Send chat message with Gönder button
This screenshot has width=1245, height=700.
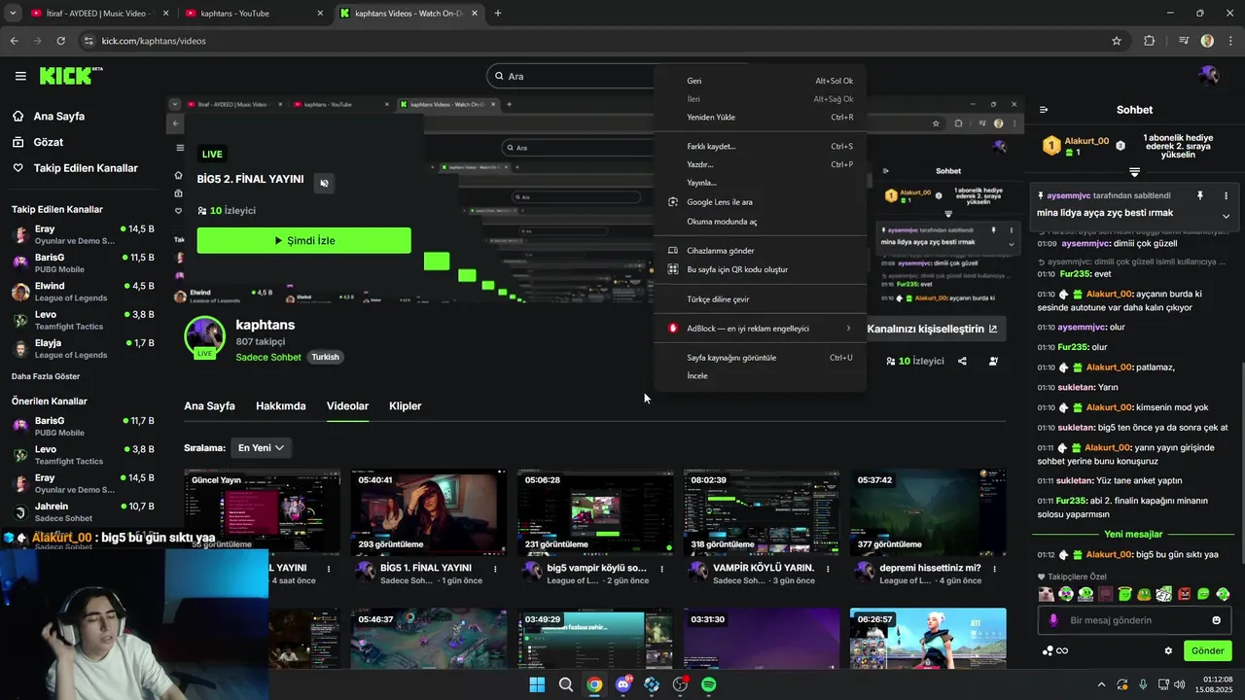(1207, 650)
